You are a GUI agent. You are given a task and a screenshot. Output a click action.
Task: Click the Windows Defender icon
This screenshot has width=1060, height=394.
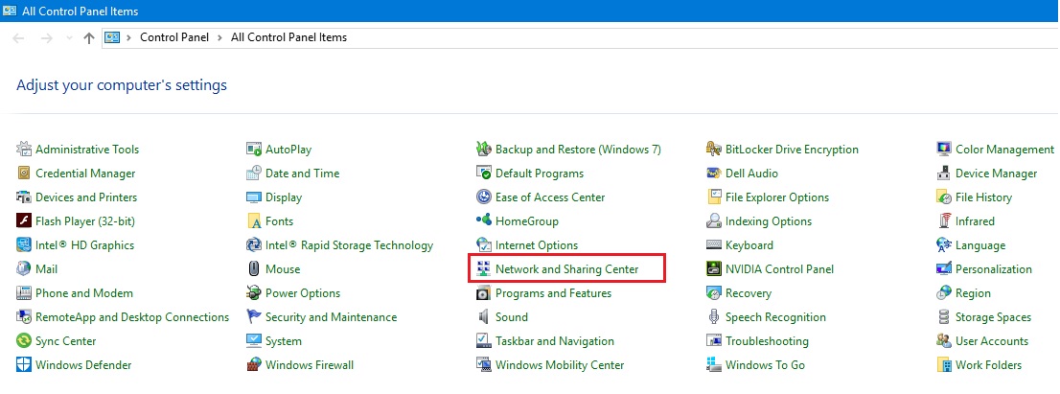click(24, 365)
